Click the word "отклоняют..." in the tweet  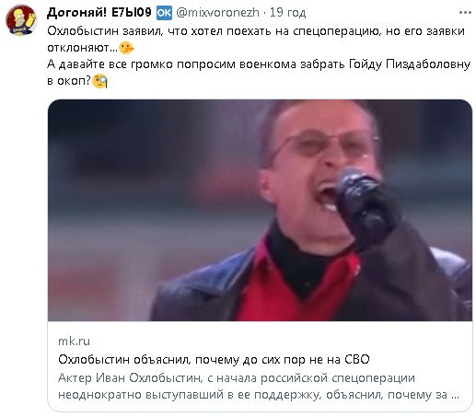[83, 48]
